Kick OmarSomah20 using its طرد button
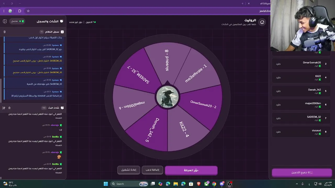 pyautogui.click(x=278, y=64)
